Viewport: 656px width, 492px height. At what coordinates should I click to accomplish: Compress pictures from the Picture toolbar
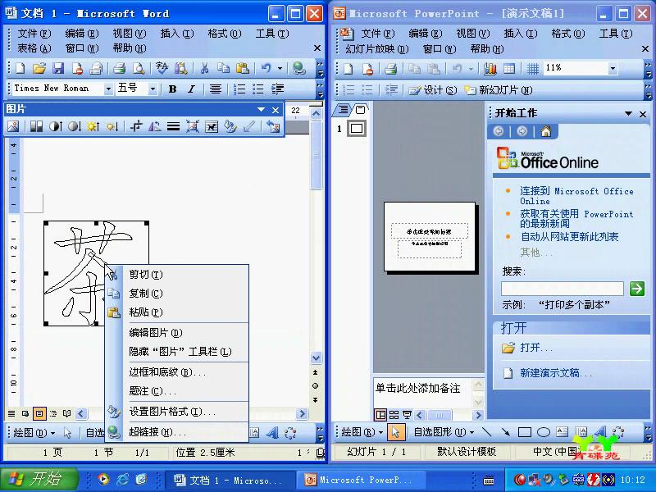(x=193, y=126)
